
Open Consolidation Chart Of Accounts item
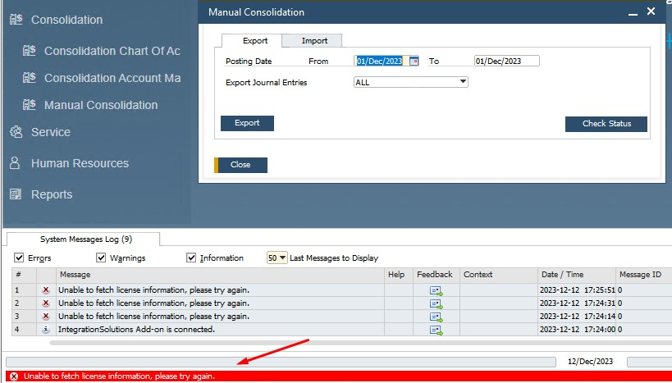point(112,51)
